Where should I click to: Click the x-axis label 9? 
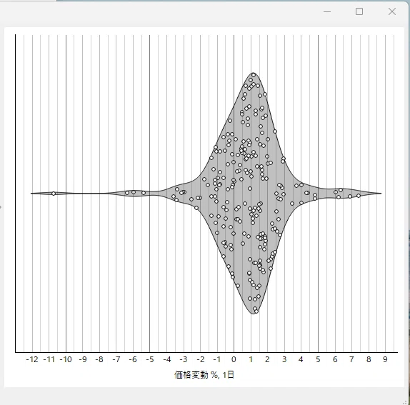385,359
